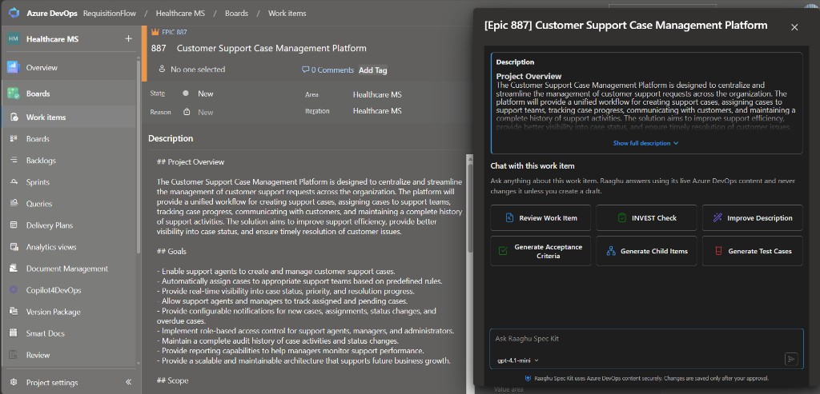Open the Backlogs sidebar icon
The height and width of the screenshot is (394, 820).
click(14, 160)
